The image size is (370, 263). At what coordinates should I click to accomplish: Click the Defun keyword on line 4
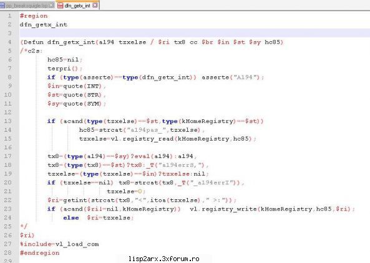pyautogui.click(x=34, y=42)
